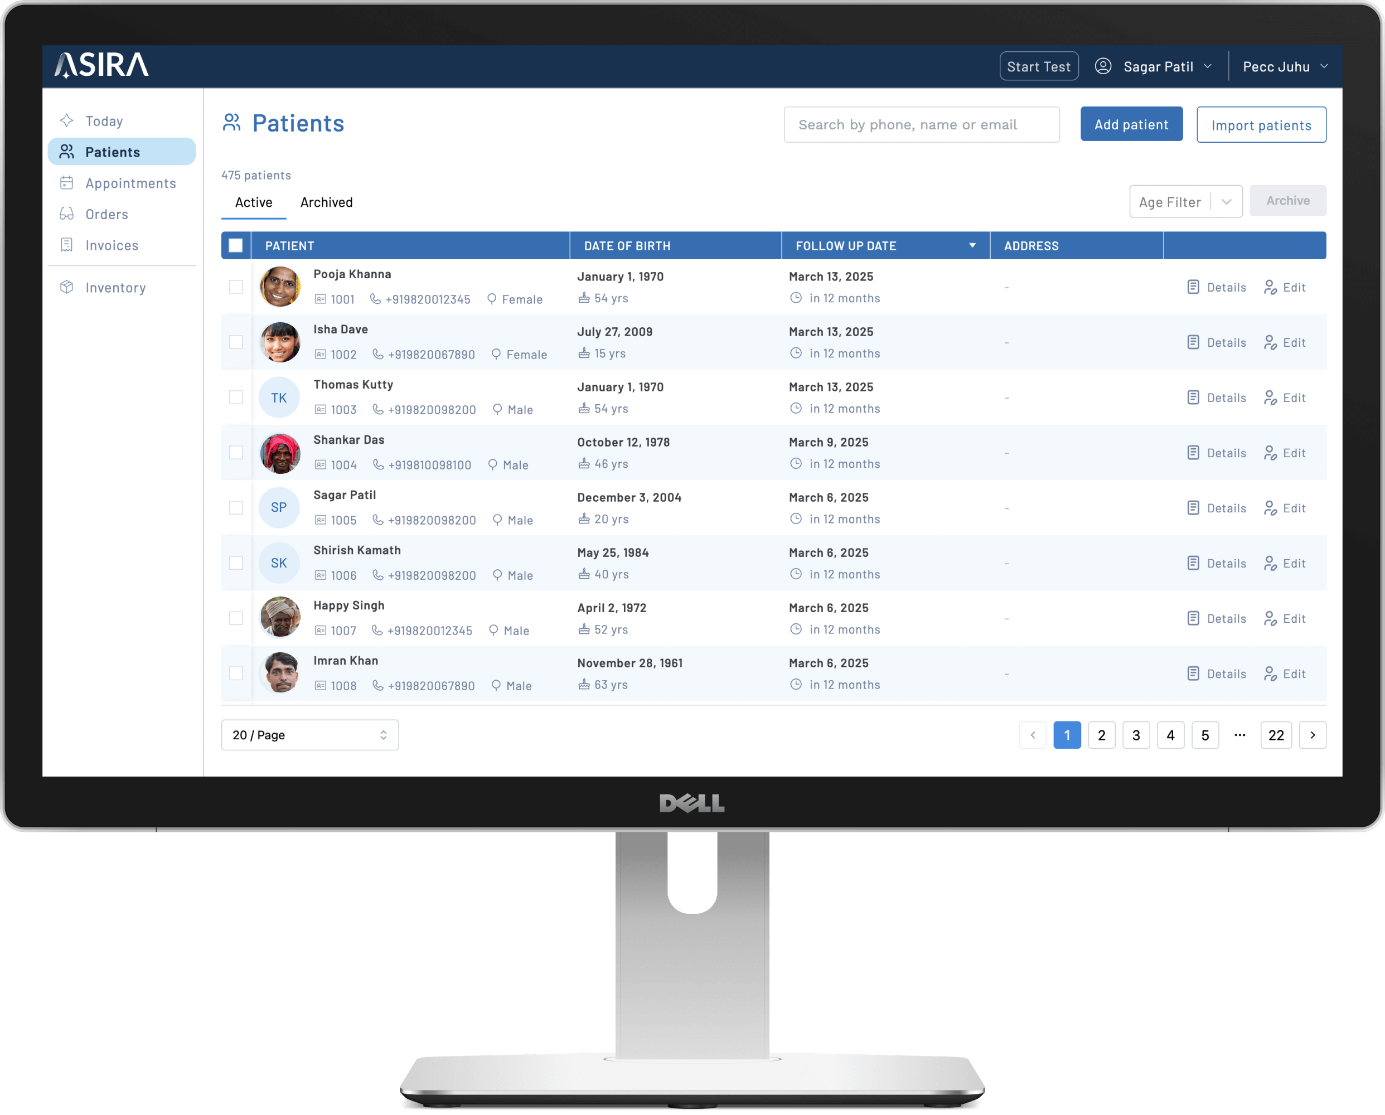The height and width of the screenshot is (1115, 1385).
Task: Click the Invoices sidebar icon
Action: [66, 245]
